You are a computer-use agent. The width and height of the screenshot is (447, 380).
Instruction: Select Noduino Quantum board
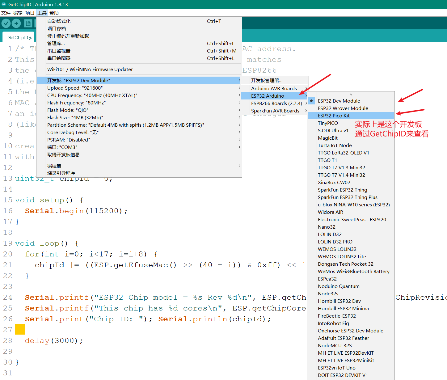(351, 286)
